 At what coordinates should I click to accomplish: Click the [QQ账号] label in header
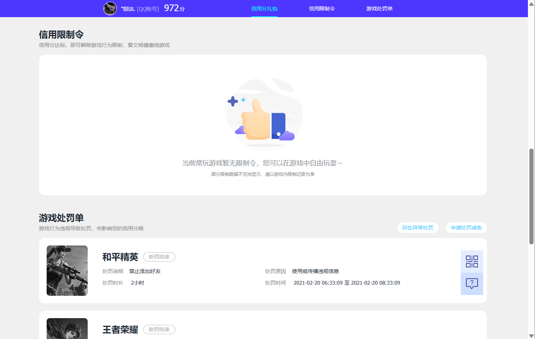[148, 9]
